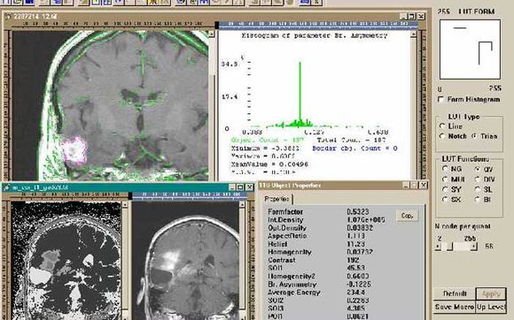Click inside the LUT FORM graph box
This screenshot has height=320, width=514.
click(x=470, y=50)
